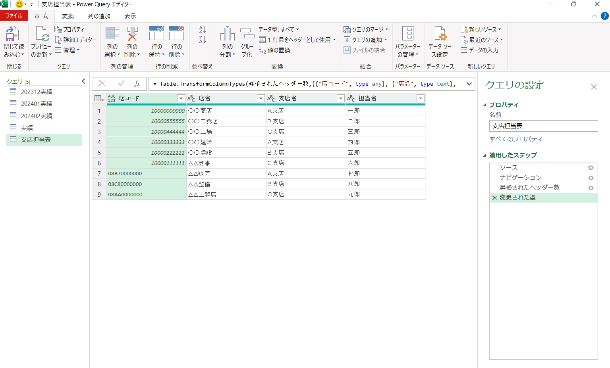Screen dimensions: 610x368
Task: Open settings gear for 昇格されたヘッダー数 step
Action: point(591,188)
